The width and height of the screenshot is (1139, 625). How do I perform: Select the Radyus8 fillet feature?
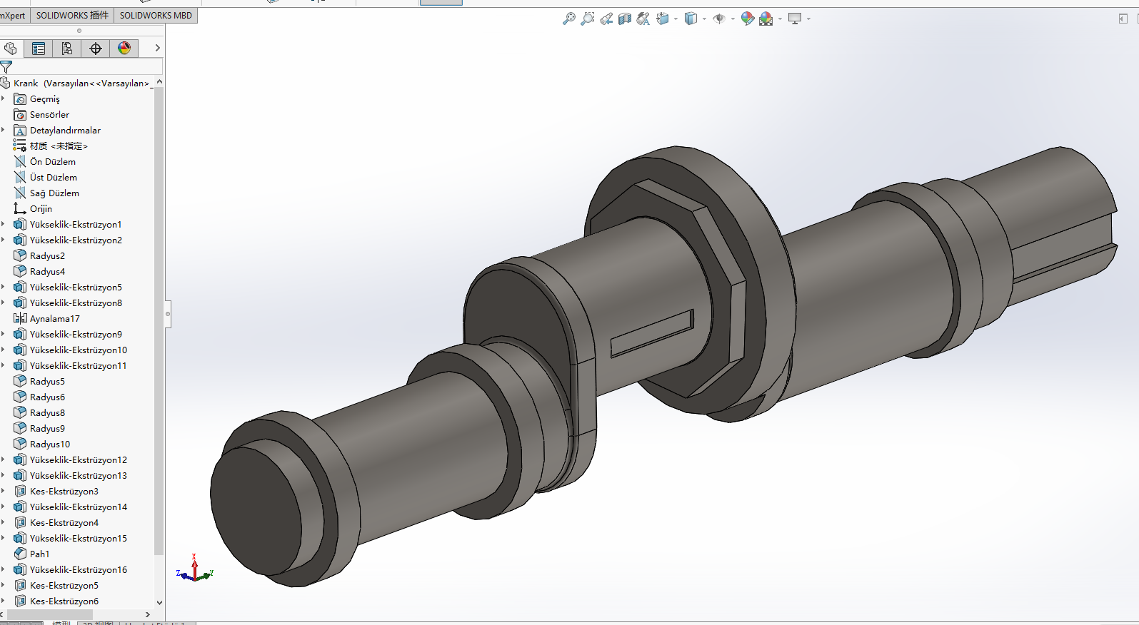47,413
